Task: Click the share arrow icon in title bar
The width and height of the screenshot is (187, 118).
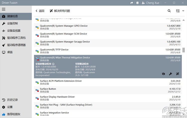Action: tap(132, 3)
